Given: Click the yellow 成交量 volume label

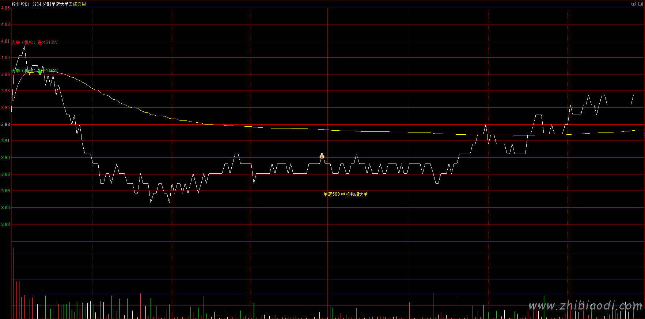Looking at the screenshot, I should click(x=80, y=4).
